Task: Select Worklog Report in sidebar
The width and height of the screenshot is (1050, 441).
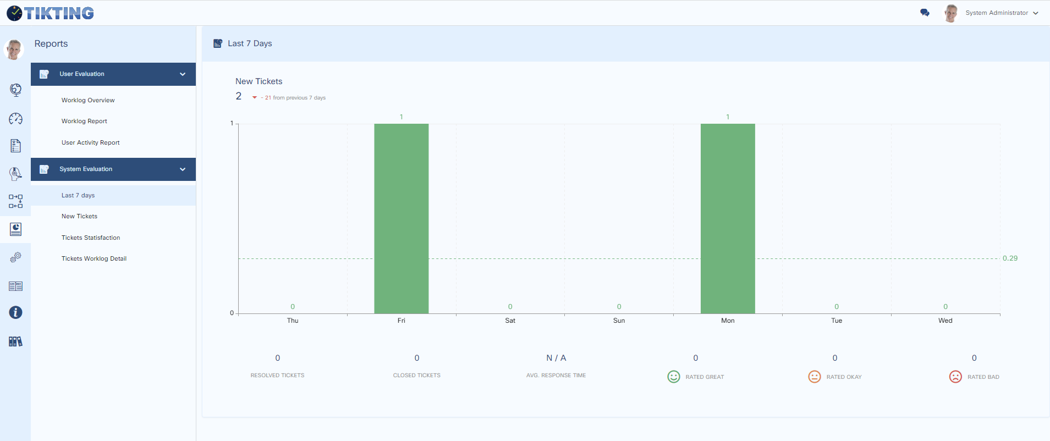Action: click(84, 121)
